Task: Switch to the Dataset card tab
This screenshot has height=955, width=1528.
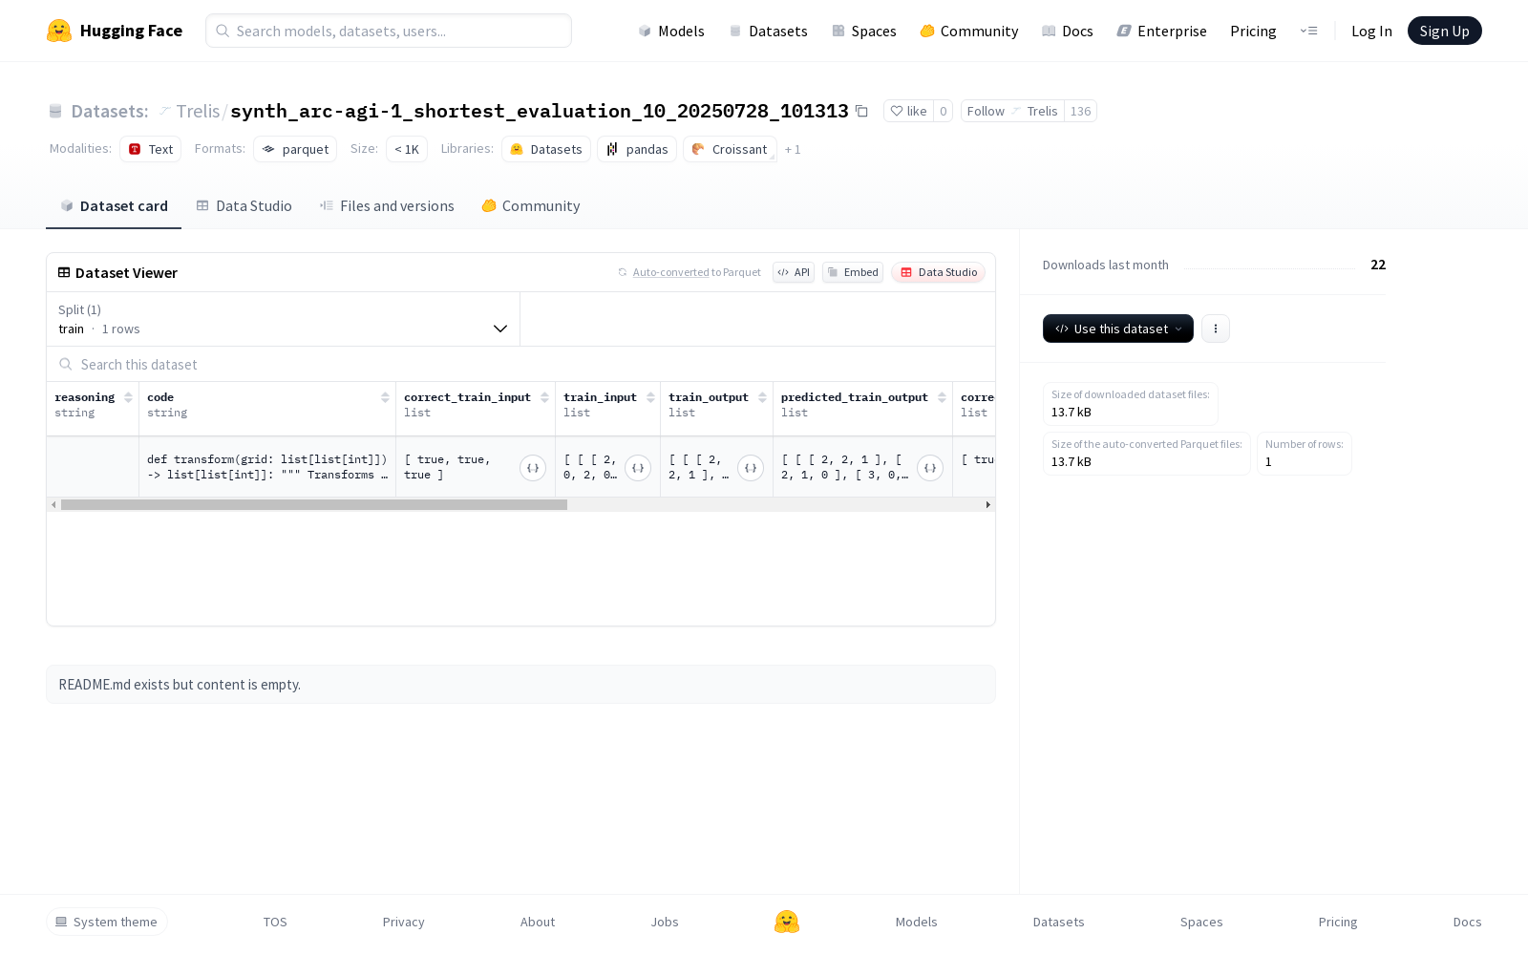Action: click(x=114, y=206)
